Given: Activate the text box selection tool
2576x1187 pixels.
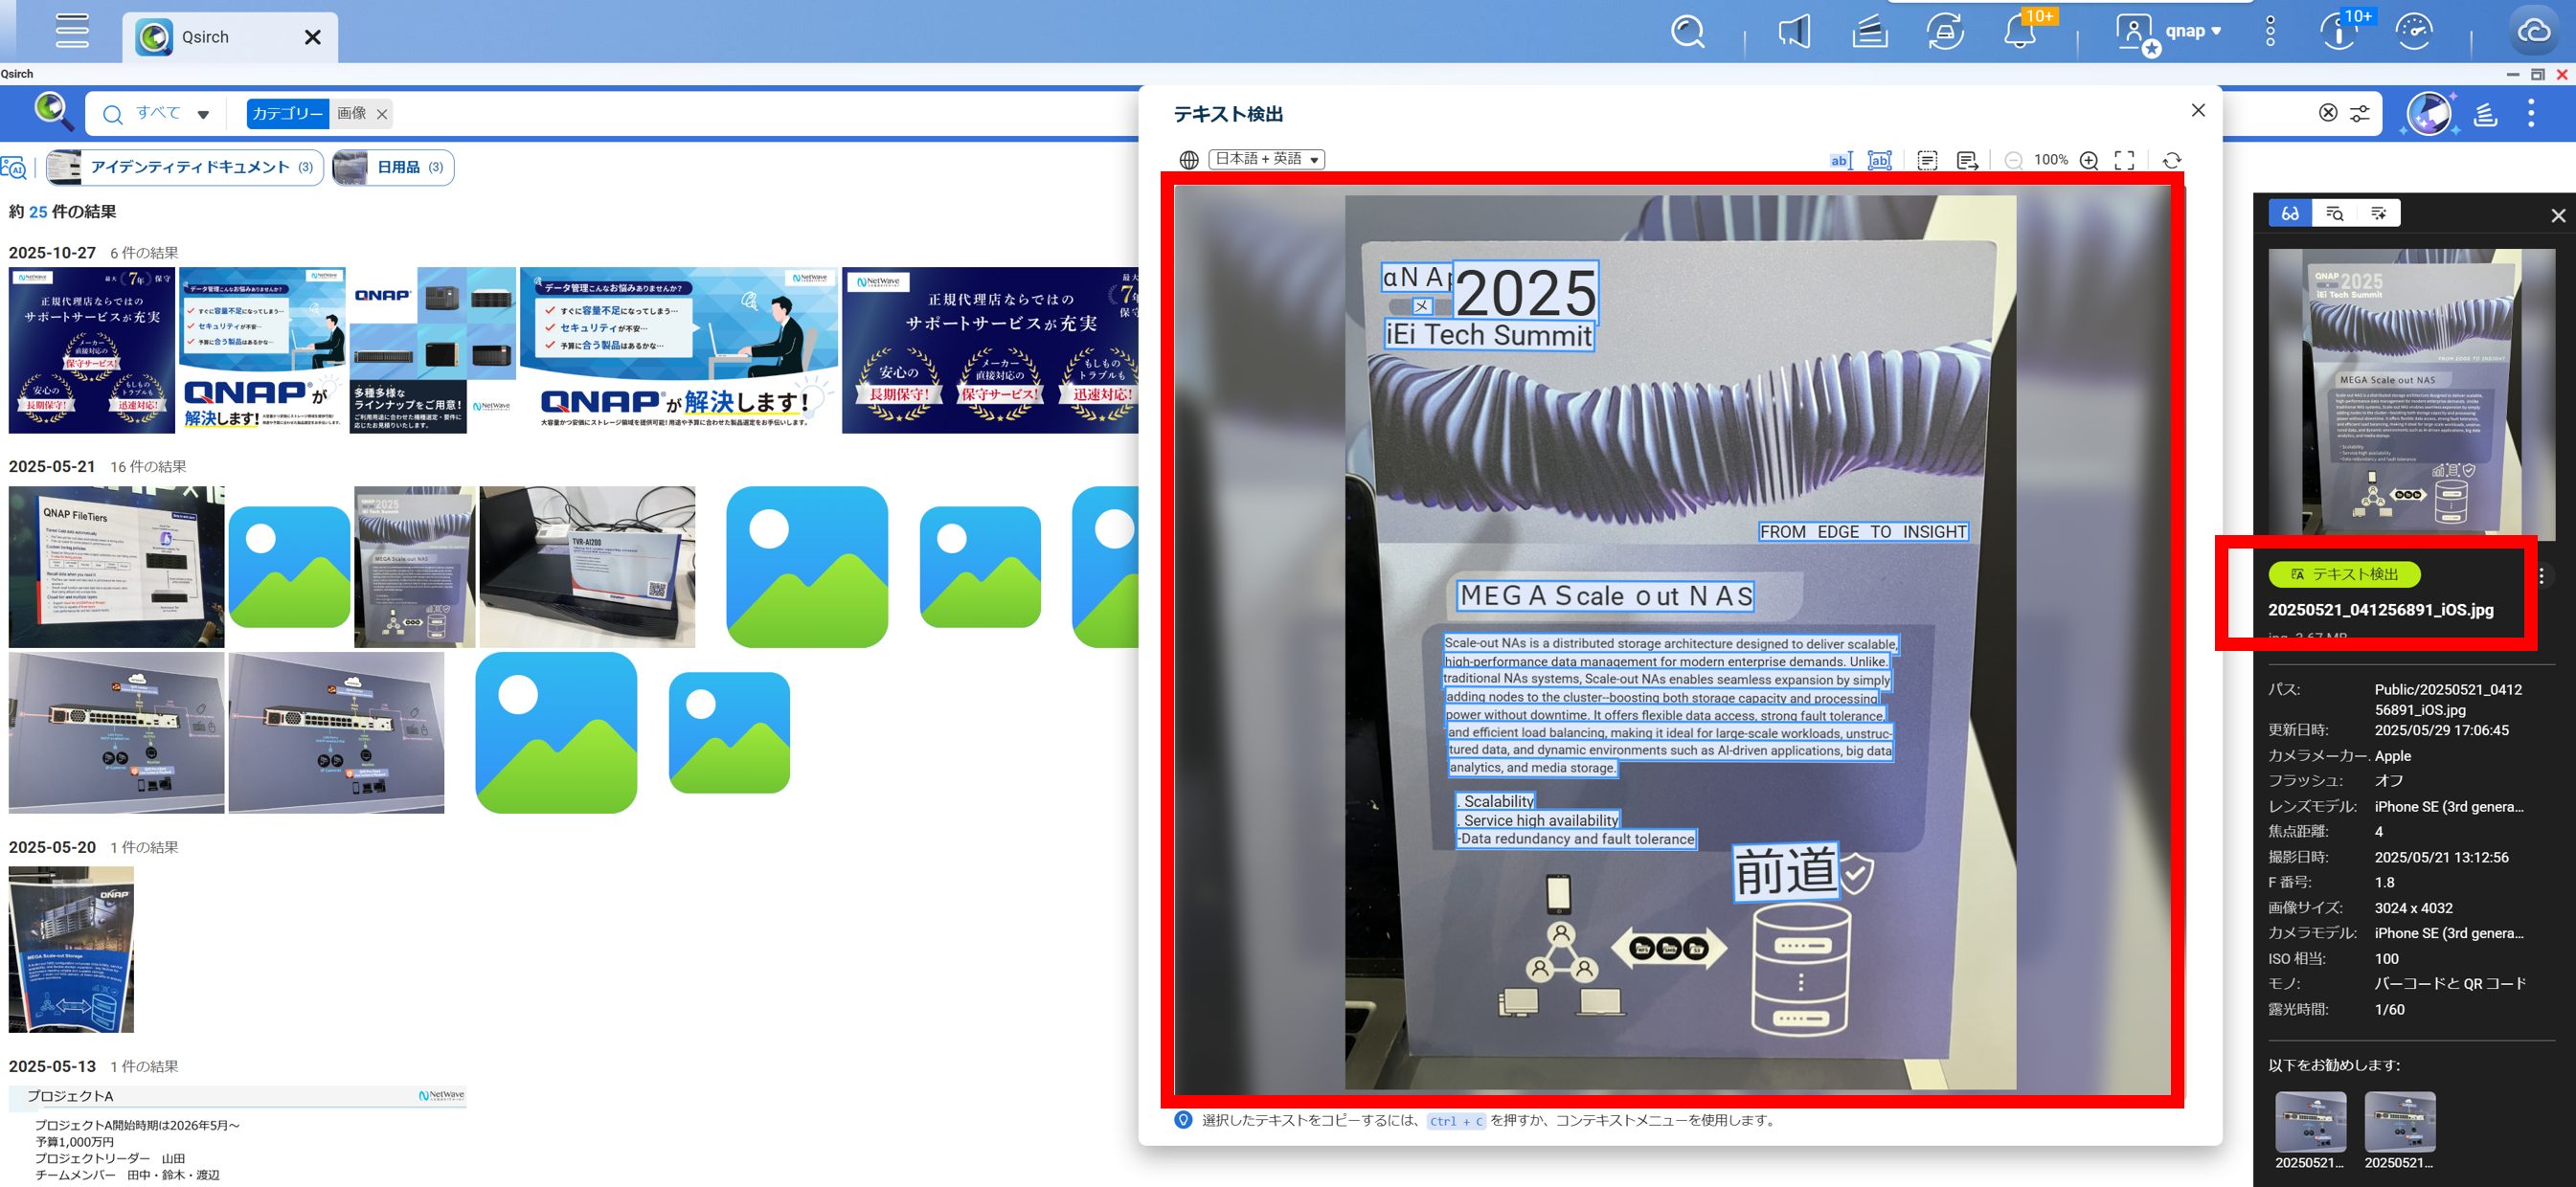Looking at the screenshot, I should click(1879, 160).
